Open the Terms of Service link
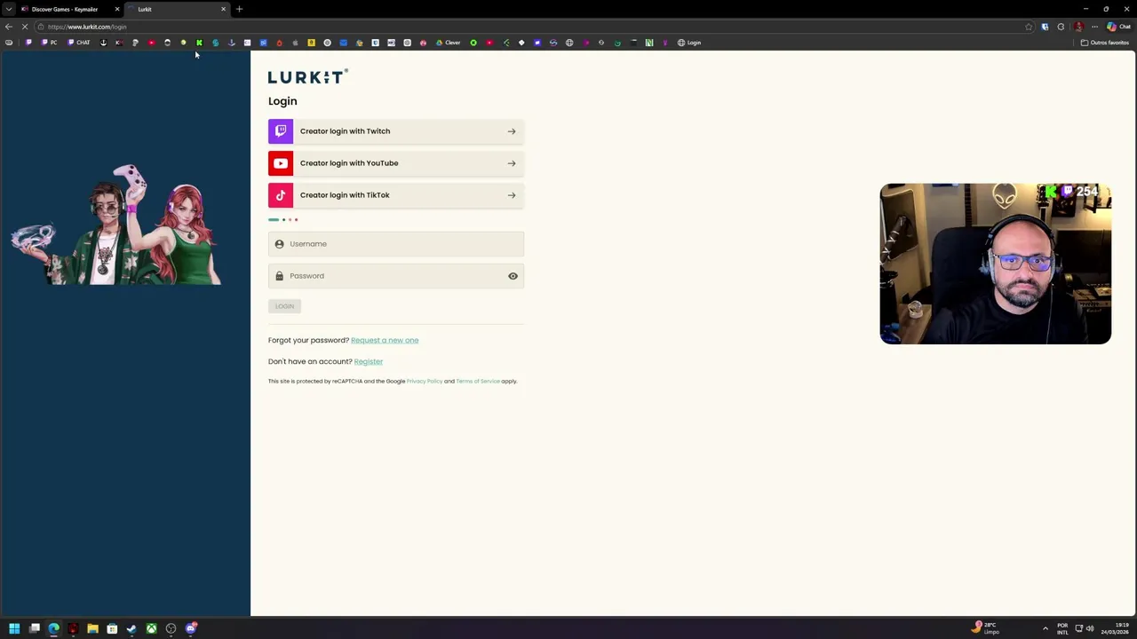1137x639 pixels. (x=478, y=381)
